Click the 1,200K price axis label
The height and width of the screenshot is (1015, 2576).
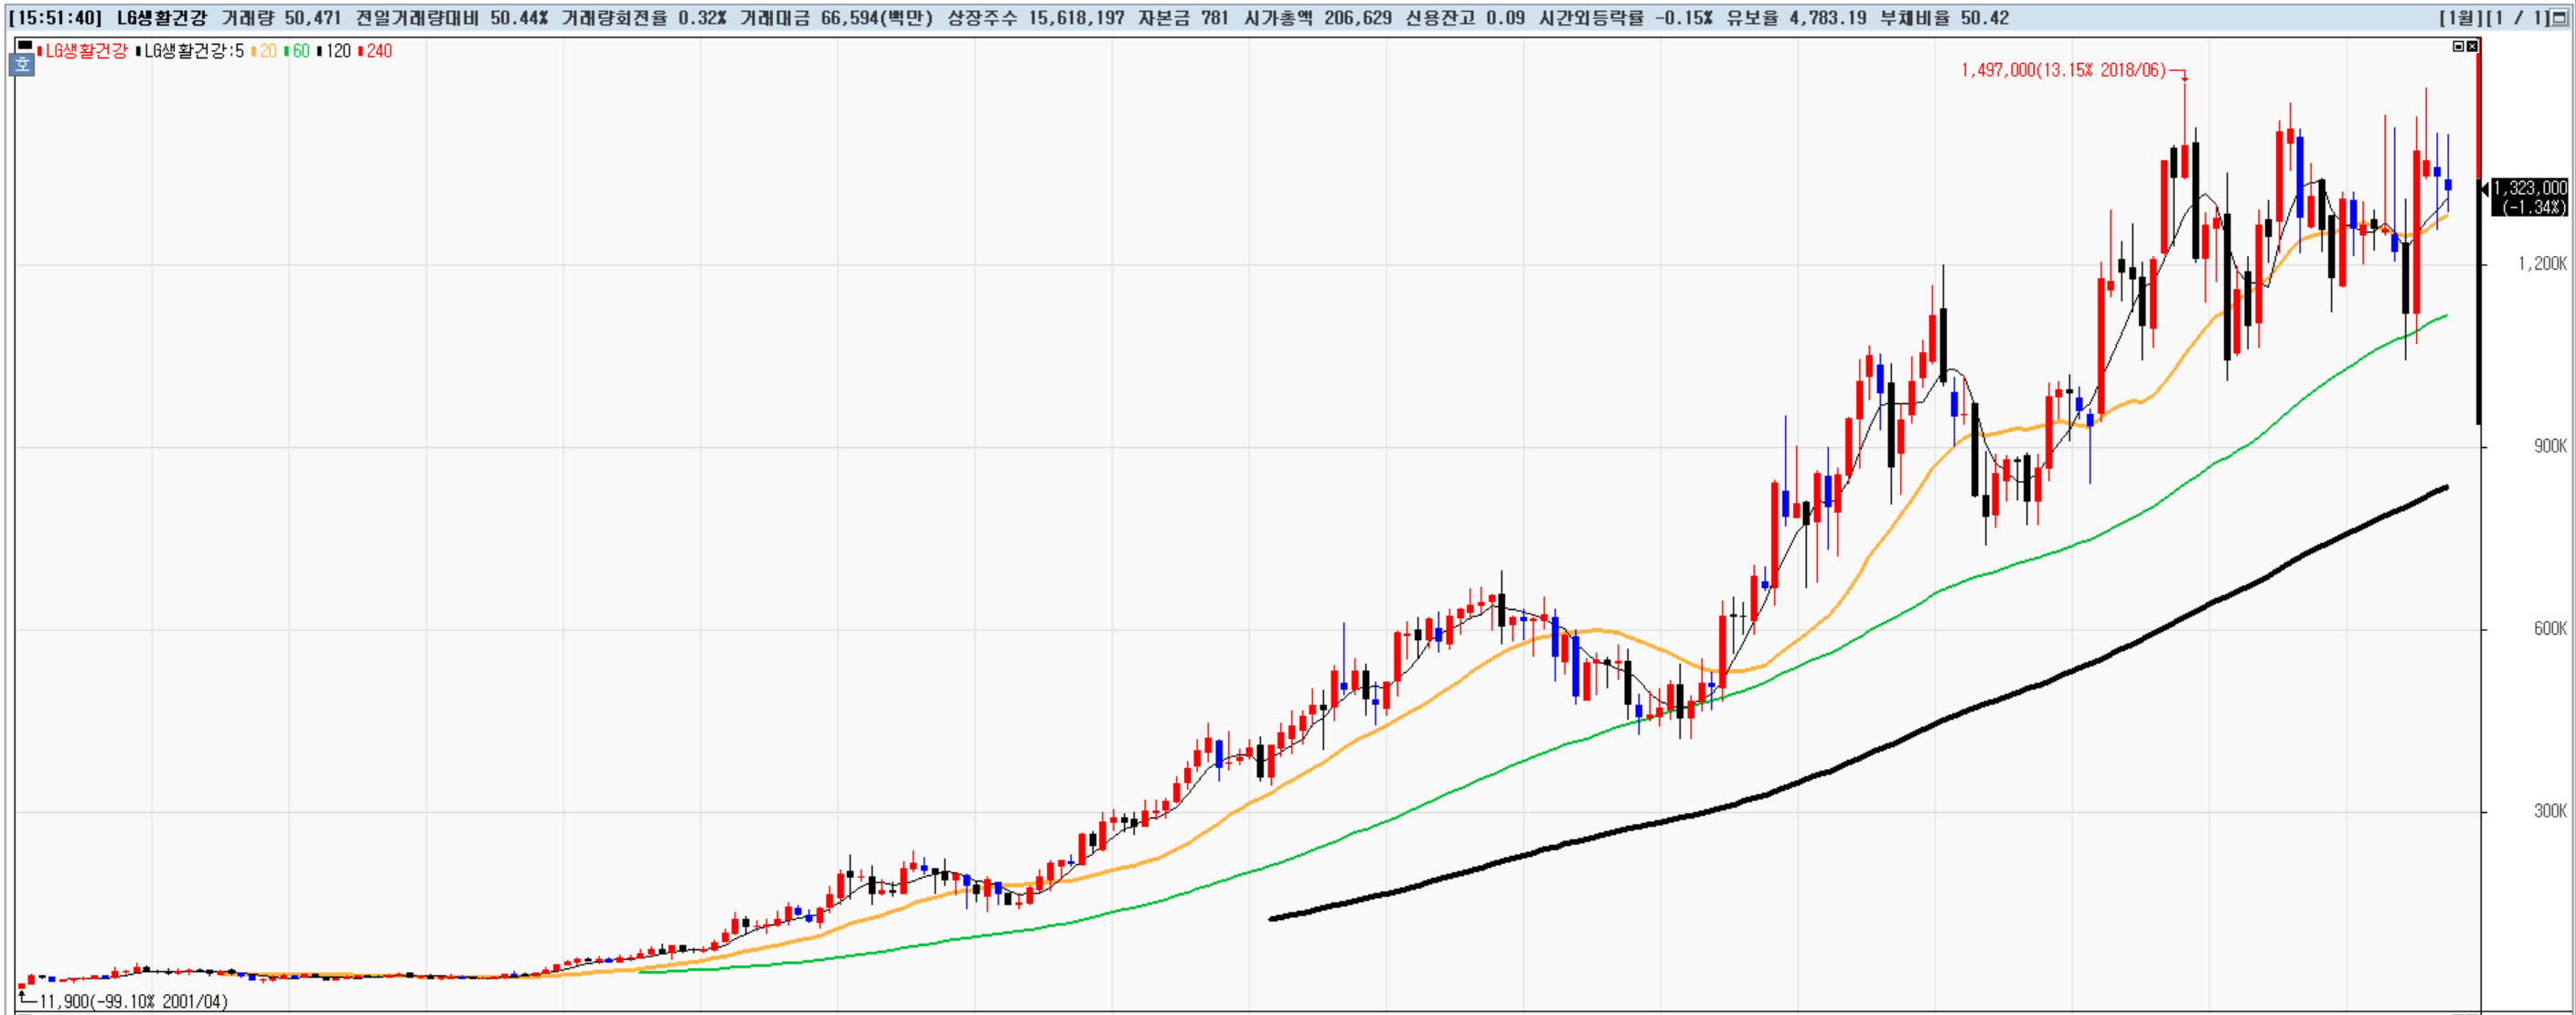coord(2541,264)
